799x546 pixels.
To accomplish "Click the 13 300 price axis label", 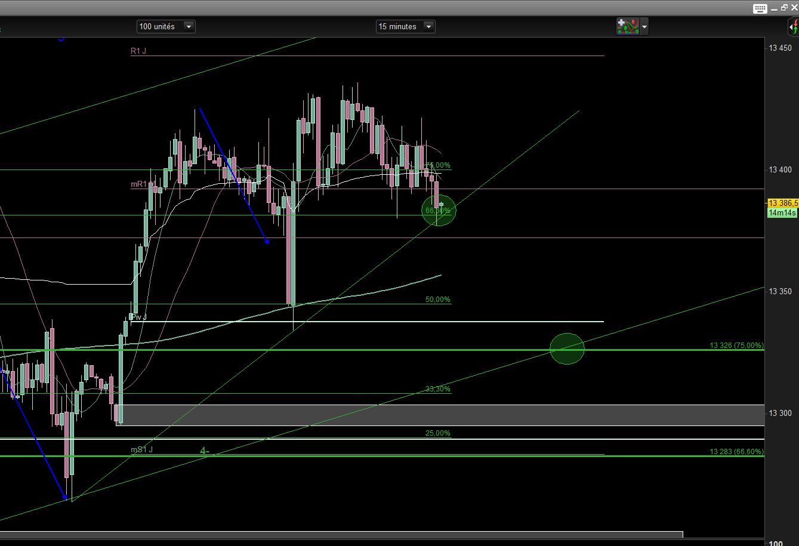I will (x=780, y=414).
